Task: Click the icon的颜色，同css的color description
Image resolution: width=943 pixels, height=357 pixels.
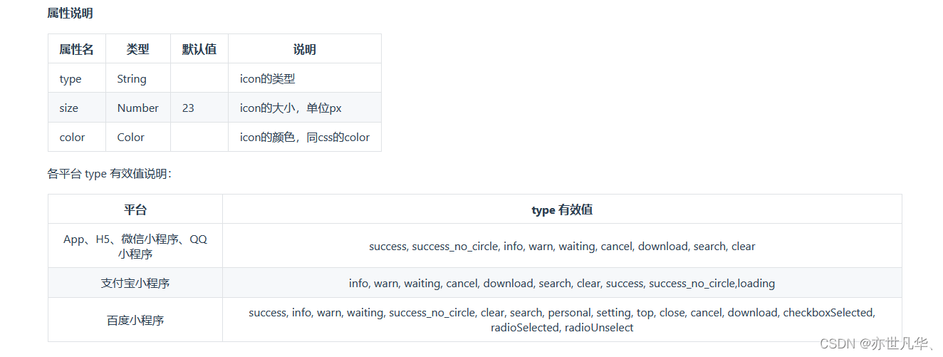Action: point(304,138)
